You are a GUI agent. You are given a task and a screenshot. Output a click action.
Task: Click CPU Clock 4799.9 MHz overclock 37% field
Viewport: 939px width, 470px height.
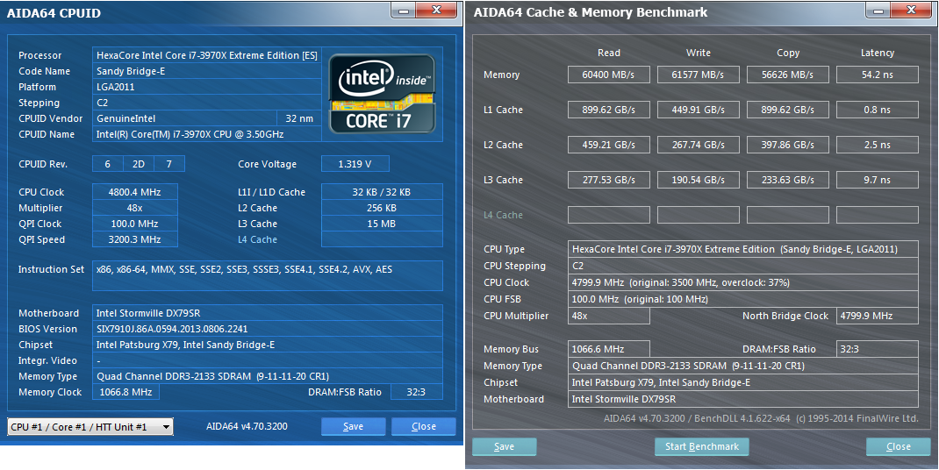[742, 282]
